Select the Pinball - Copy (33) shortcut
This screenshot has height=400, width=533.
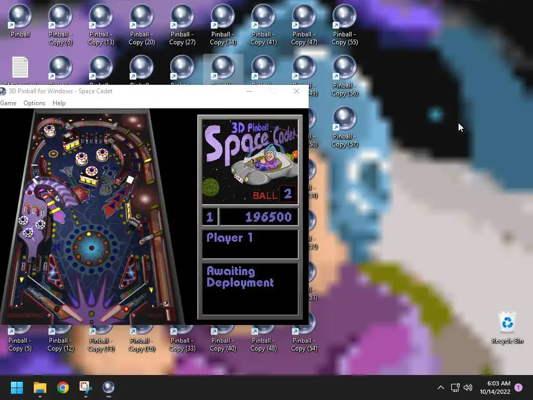coord(182,339)
